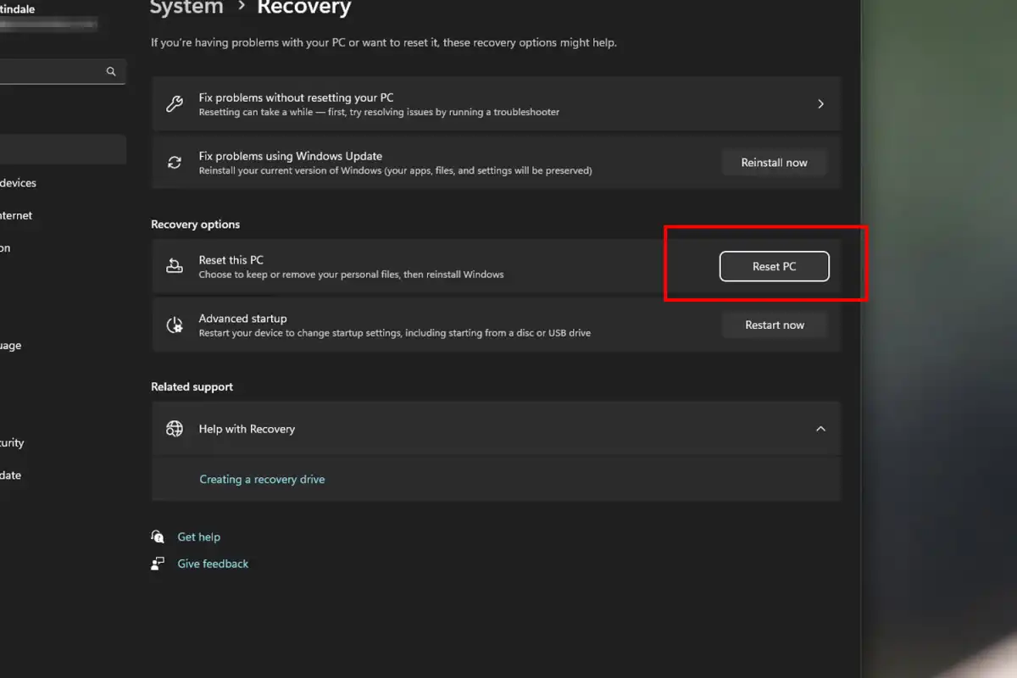This screenshot has height=678, width=1017.
Task: Click the wrench icon beside Fix problems
Action: [x=175, y=104]
